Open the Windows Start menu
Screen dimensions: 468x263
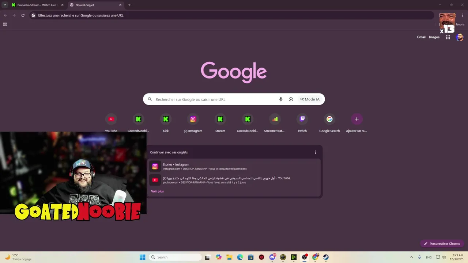142,257
